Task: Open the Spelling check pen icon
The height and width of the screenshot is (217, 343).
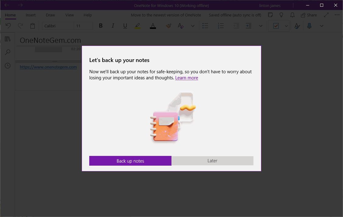Action: coord(297,26)
